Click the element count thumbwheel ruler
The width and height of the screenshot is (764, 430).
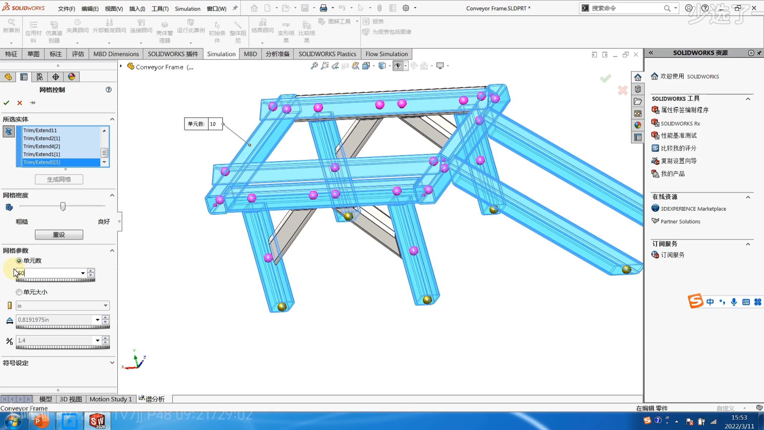(56, 280)
